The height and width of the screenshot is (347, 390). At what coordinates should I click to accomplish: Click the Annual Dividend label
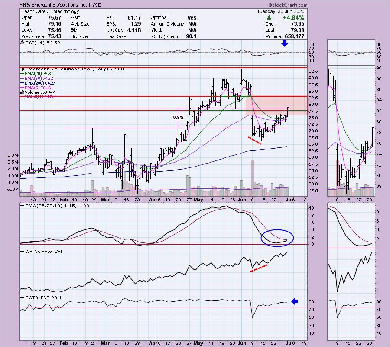pos(168,24)
